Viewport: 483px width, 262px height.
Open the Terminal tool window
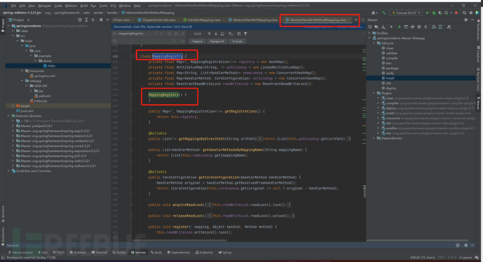click(x=99, y=252)
